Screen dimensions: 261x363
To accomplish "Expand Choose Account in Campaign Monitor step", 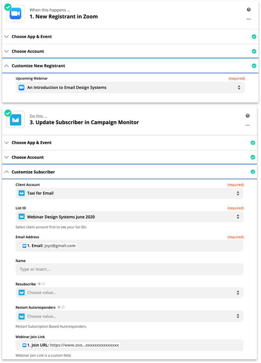I will [130, 157].
